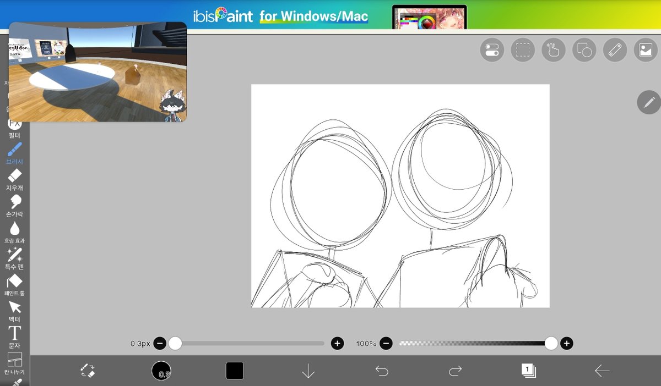
Task: Increase brush size with plus button
Action: pyautogui.click(x=337, y=344)
